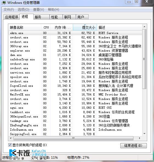
Task: Click 360安全卫士 木马防火墙模块 description
Action: [x=120, y=46]
